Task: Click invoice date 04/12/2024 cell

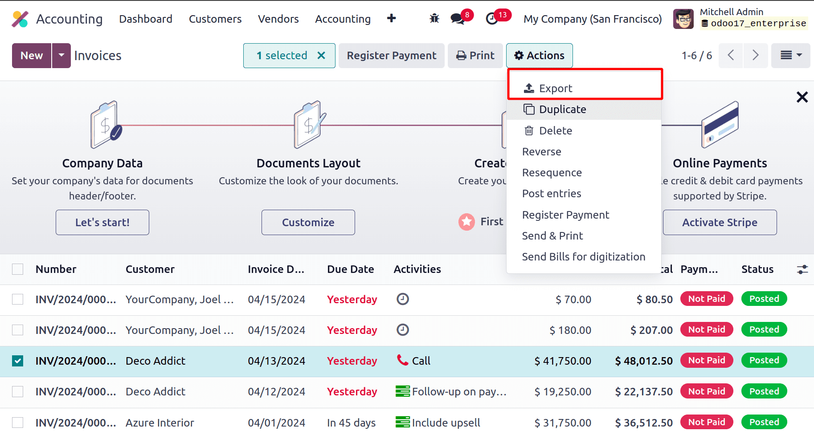Action: coord(277,391)
